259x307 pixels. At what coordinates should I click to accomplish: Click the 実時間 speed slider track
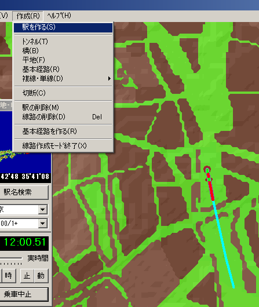pyautogui.click(x=11, y=258)
